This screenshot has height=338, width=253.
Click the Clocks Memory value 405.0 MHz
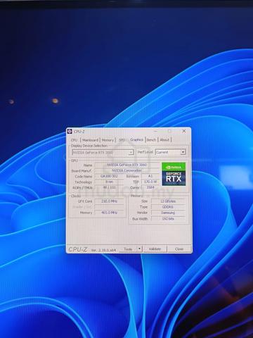coord(109,213)
